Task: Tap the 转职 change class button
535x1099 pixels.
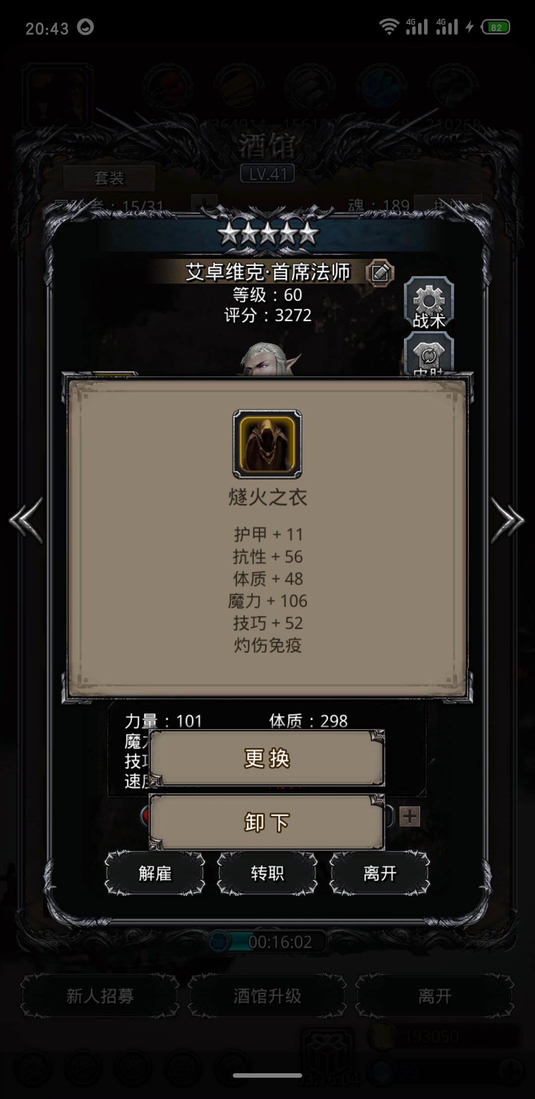Action: (267, 873)
